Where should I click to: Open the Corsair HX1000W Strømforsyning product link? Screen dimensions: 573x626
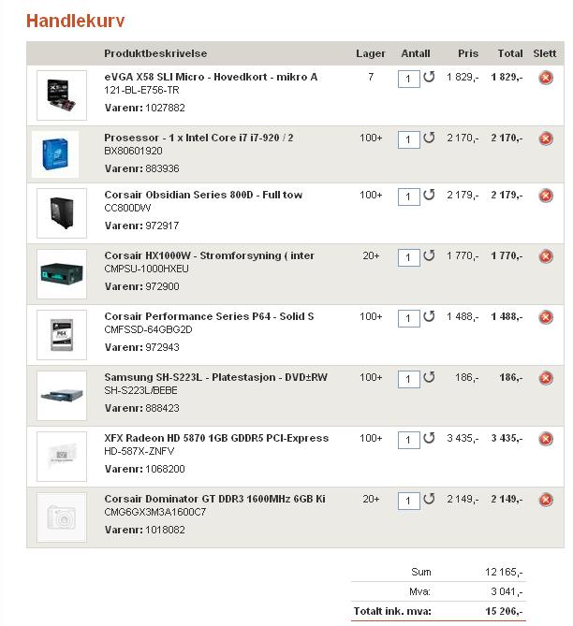209,255
